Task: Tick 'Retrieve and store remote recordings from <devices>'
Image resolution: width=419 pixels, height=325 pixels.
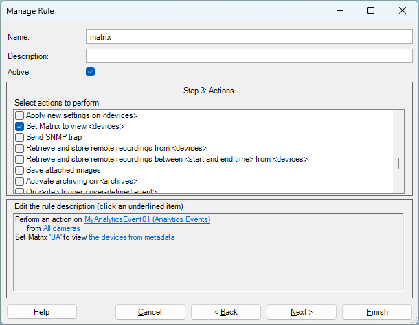Action: (20, 148)
